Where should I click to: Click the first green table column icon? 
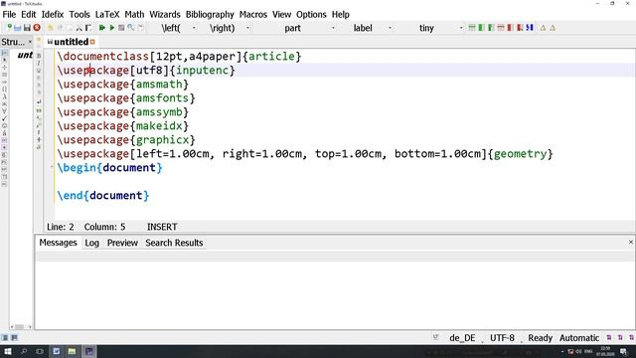coord(481,28)
